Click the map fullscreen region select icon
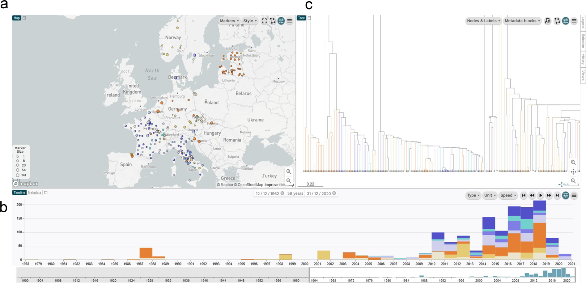 [264, 21]
